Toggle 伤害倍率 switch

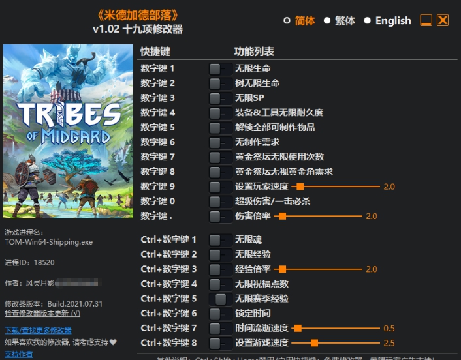click(x=221, y=217)
